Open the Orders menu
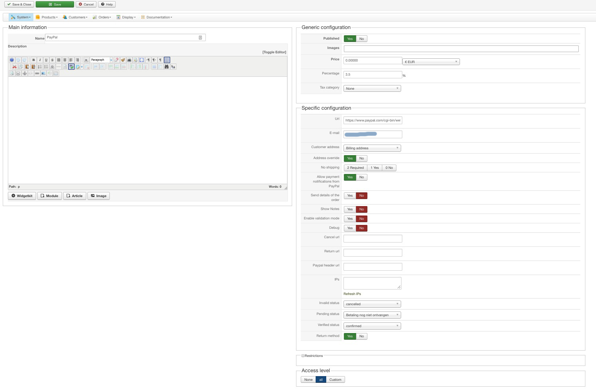 [x=102, y=17]
